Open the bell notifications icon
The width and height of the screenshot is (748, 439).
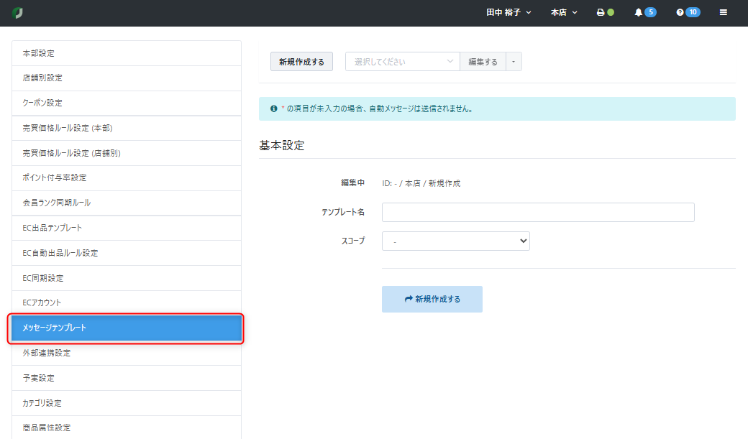click(x=638, y=13)
